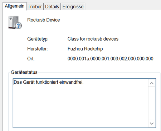
Task: Click the scroll down arrow in Gerätestatus
Action: tap(152, 124)
